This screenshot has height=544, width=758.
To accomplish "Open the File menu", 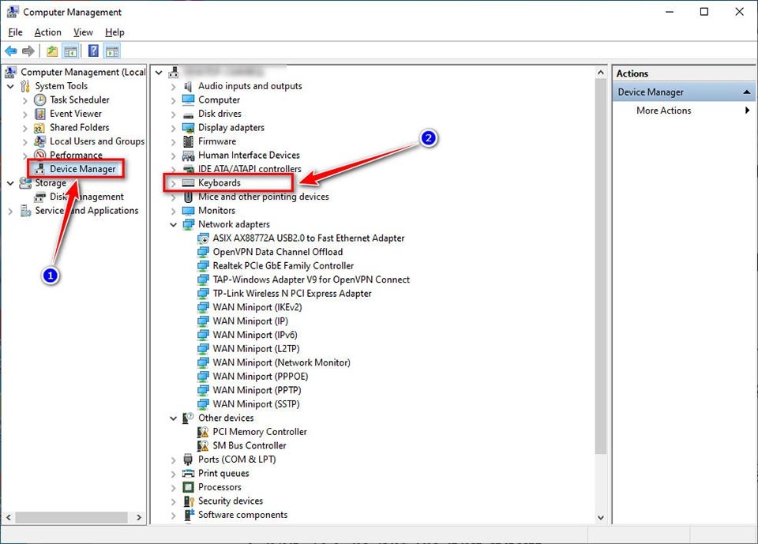I will 16,32.
